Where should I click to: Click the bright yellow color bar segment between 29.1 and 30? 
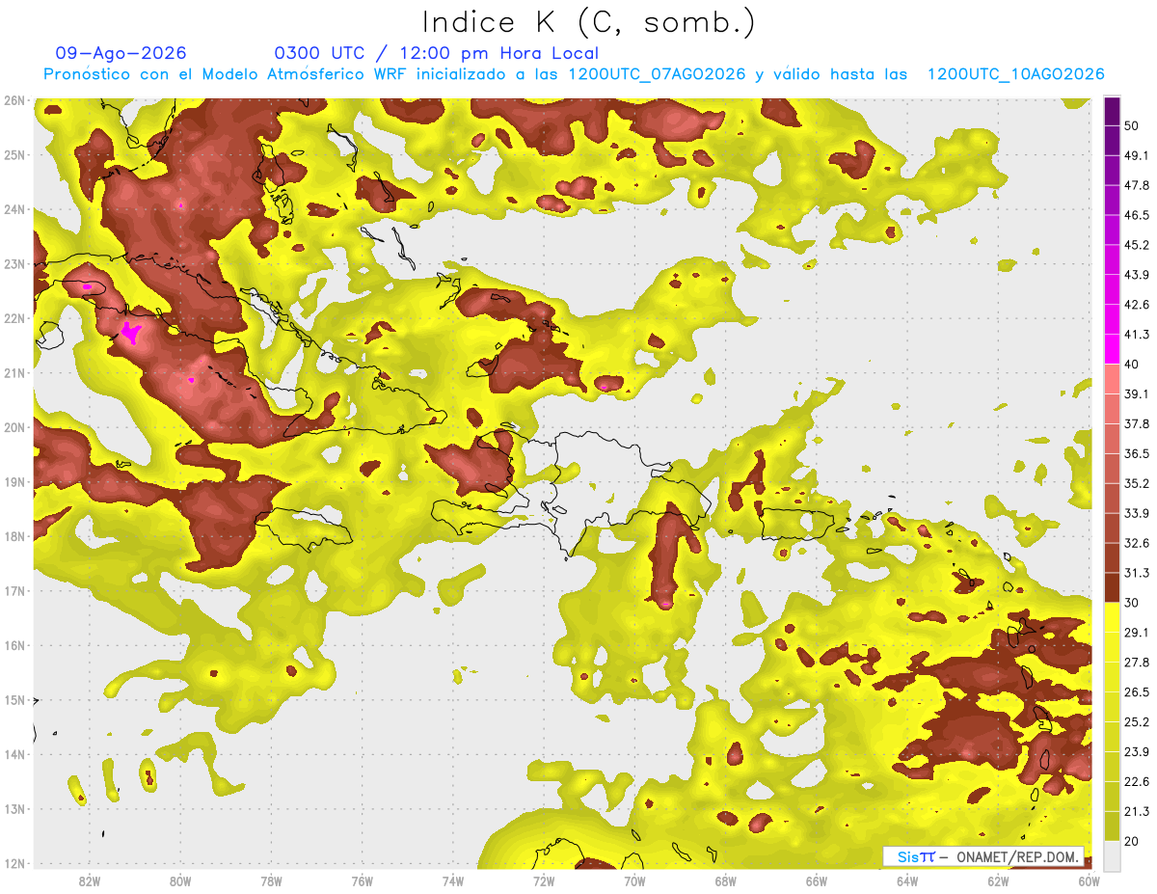1112,617
